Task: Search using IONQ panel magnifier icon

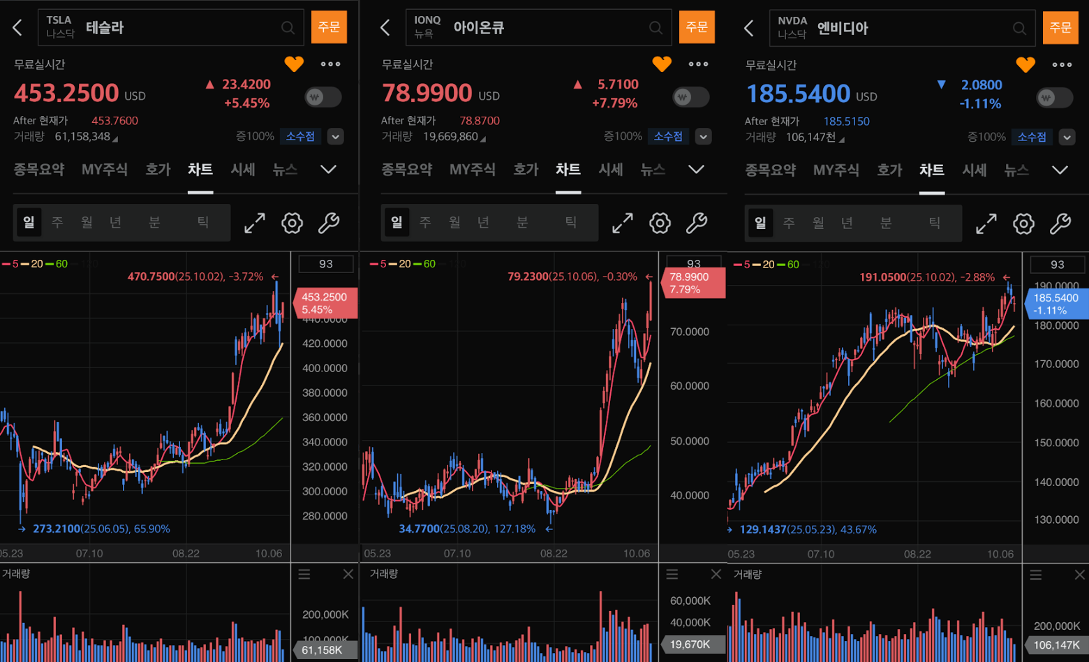Action: pyautogui.click(x=655, y=28)
